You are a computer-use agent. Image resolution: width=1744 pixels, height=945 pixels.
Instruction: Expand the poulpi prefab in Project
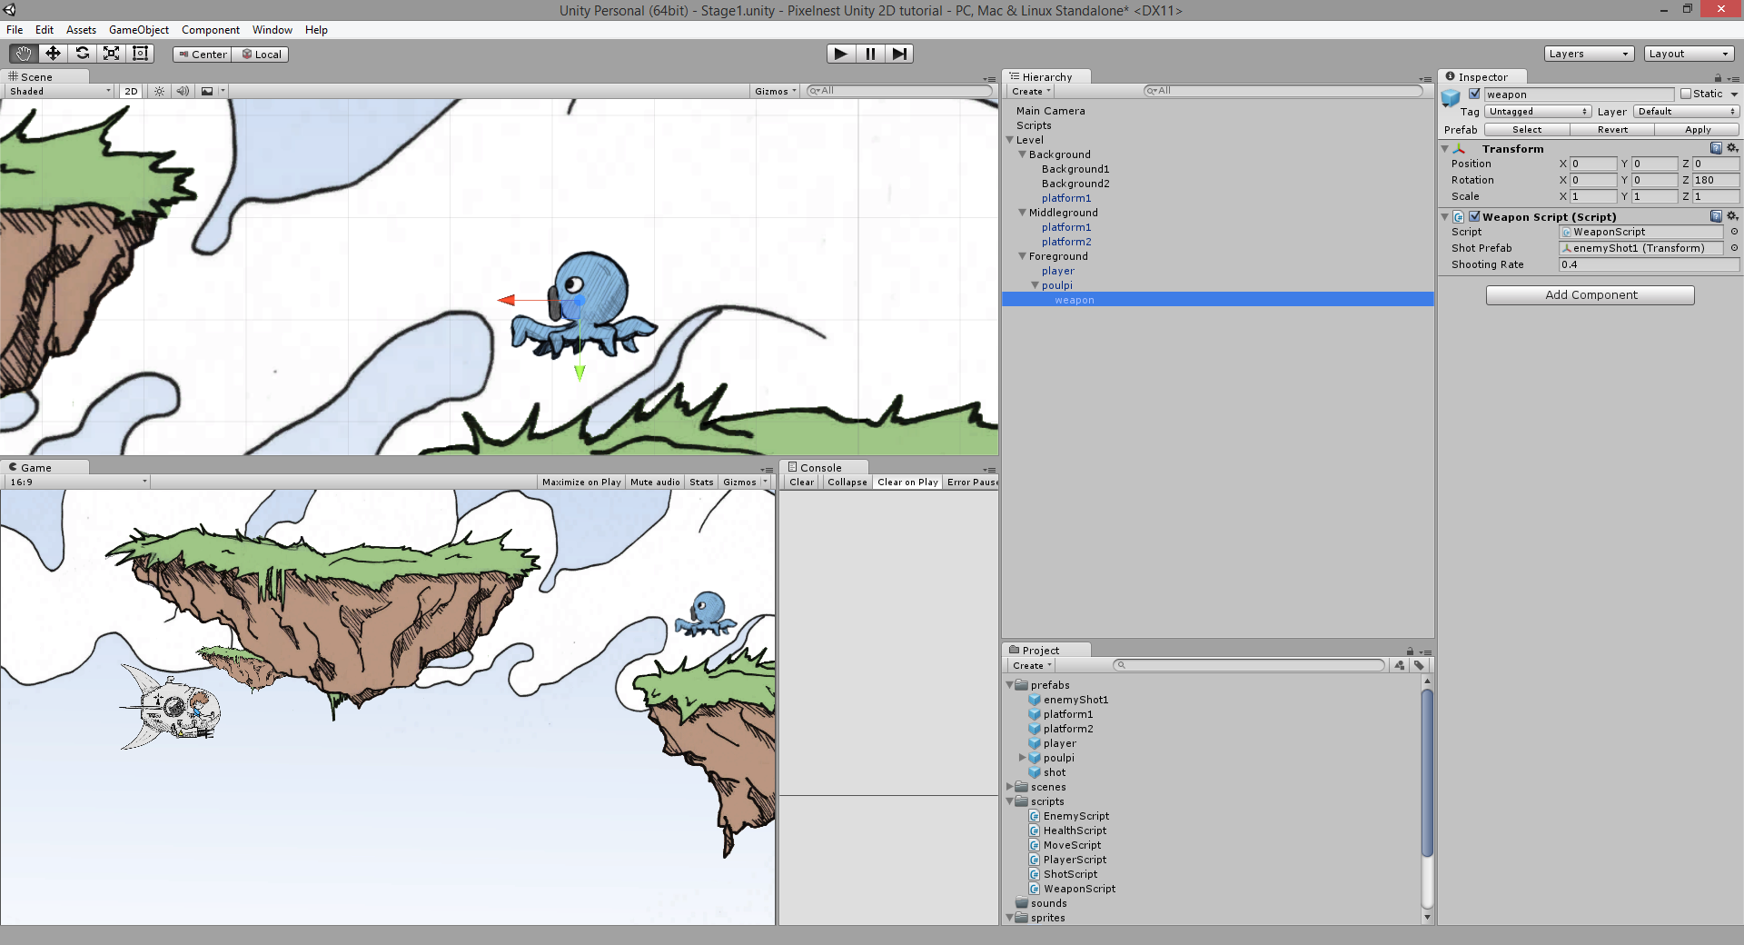pos(1023,758)
